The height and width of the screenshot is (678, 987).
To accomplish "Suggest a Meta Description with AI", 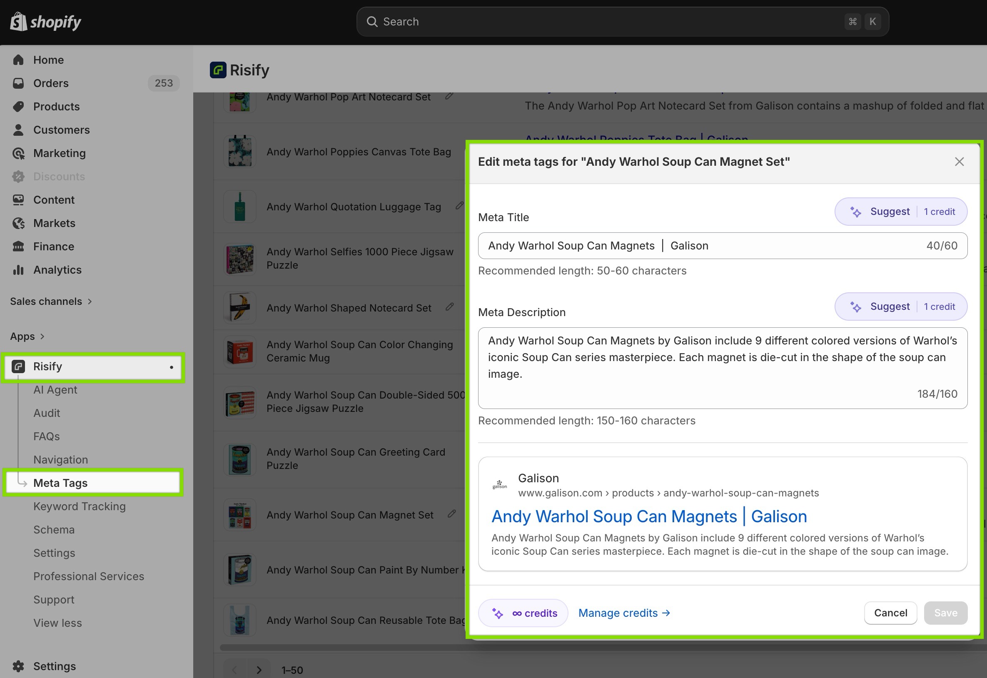I will 901,307.
